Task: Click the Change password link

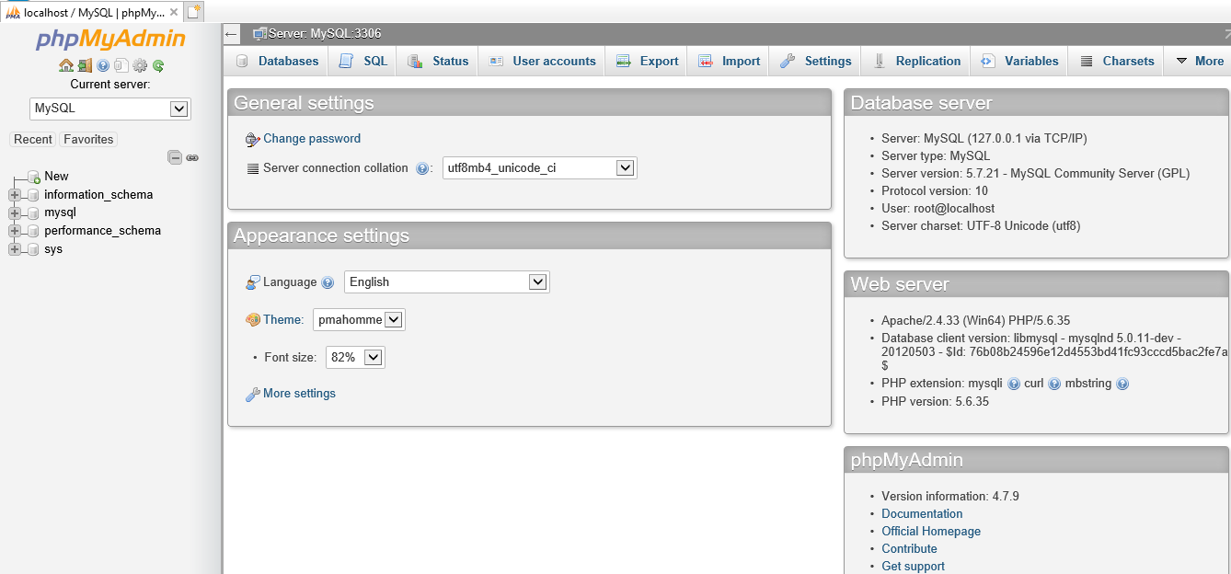Action: tap(312, 139)
